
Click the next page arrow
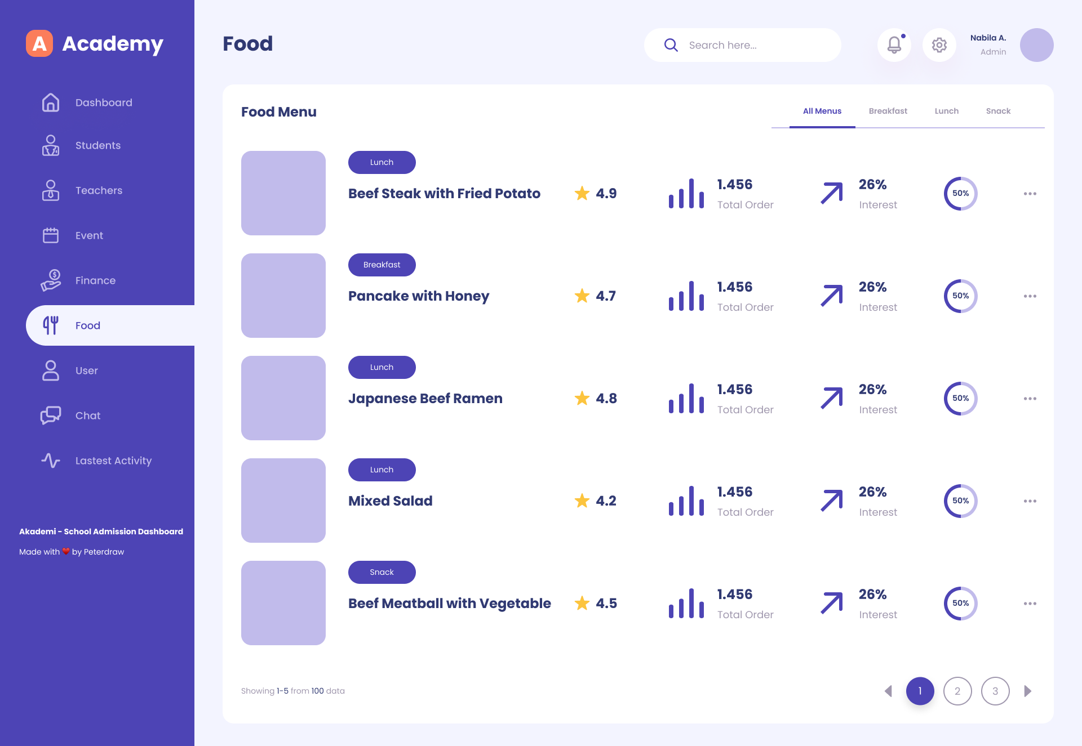point(1028,691)
